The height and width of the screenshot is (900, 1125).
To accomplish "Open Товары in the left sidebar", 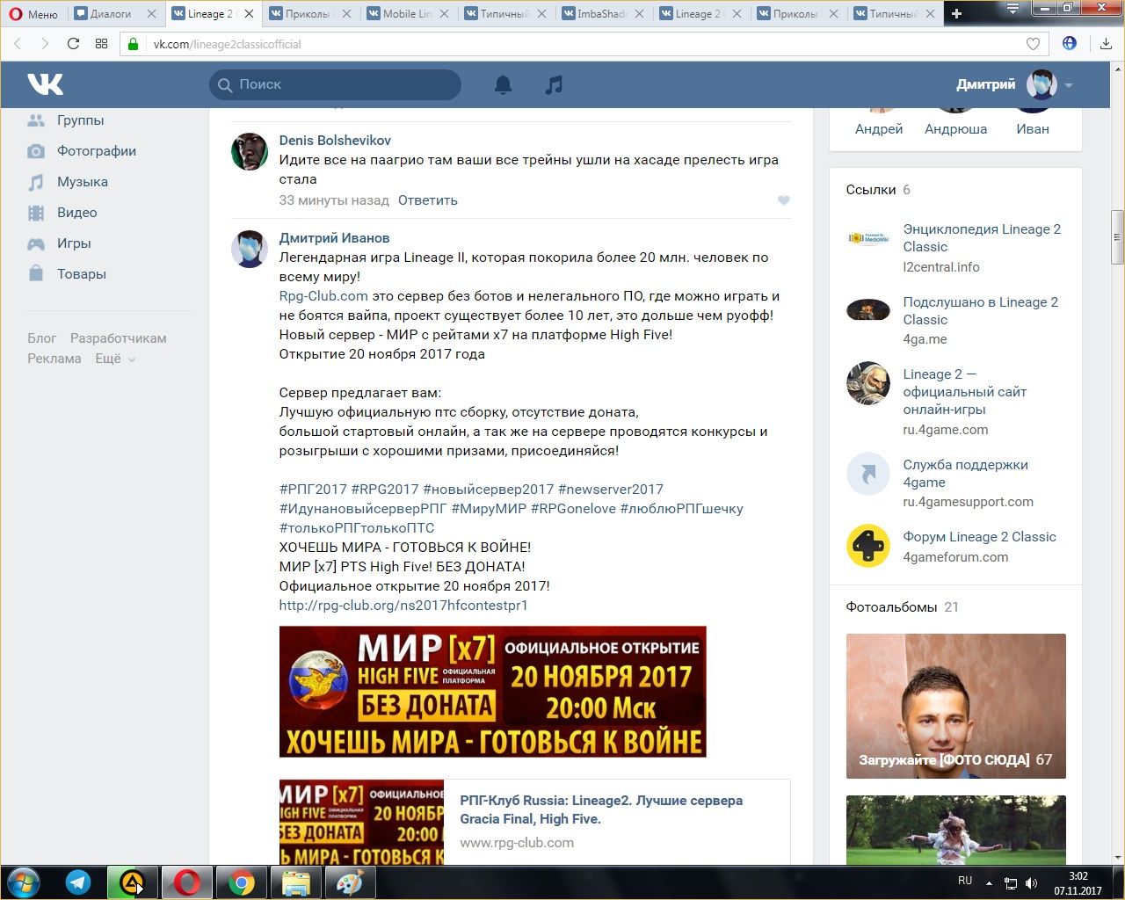I will point(82,274).
